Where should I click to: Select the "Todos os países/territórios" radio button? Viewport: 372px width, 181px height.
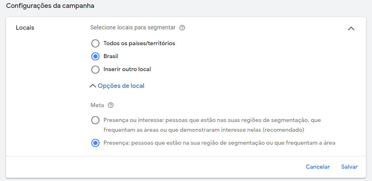pyautogui.click(x=95, y=43)
